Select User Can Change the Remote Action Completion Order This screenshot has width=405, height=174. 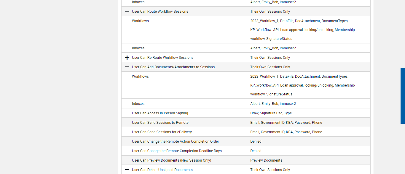click(175, 142)
